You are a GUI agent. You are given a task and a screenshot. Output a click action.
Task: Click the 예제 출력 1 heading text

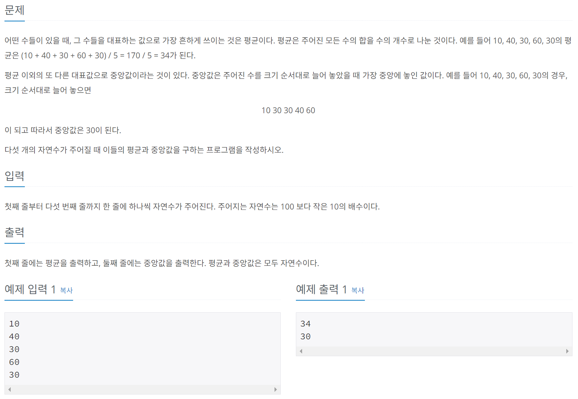322,289
